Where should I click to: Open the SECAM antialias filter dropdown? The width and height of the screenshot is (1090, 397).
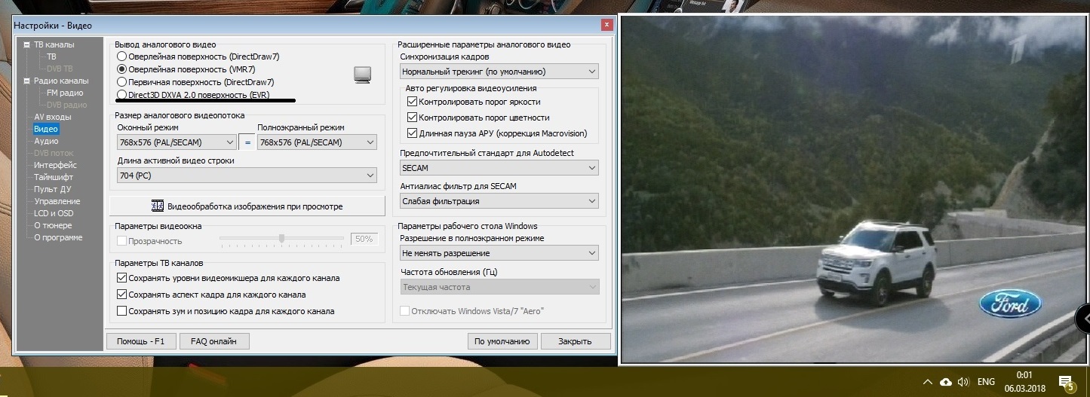(499, 201)
